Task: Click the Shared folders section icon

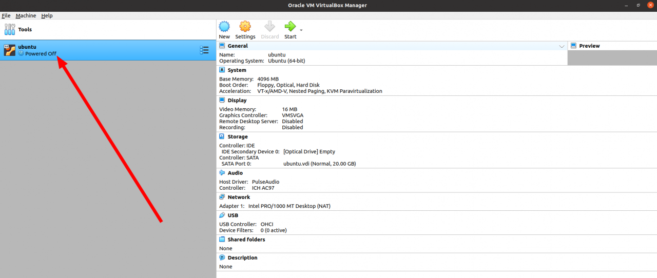Action: (222, 240)
